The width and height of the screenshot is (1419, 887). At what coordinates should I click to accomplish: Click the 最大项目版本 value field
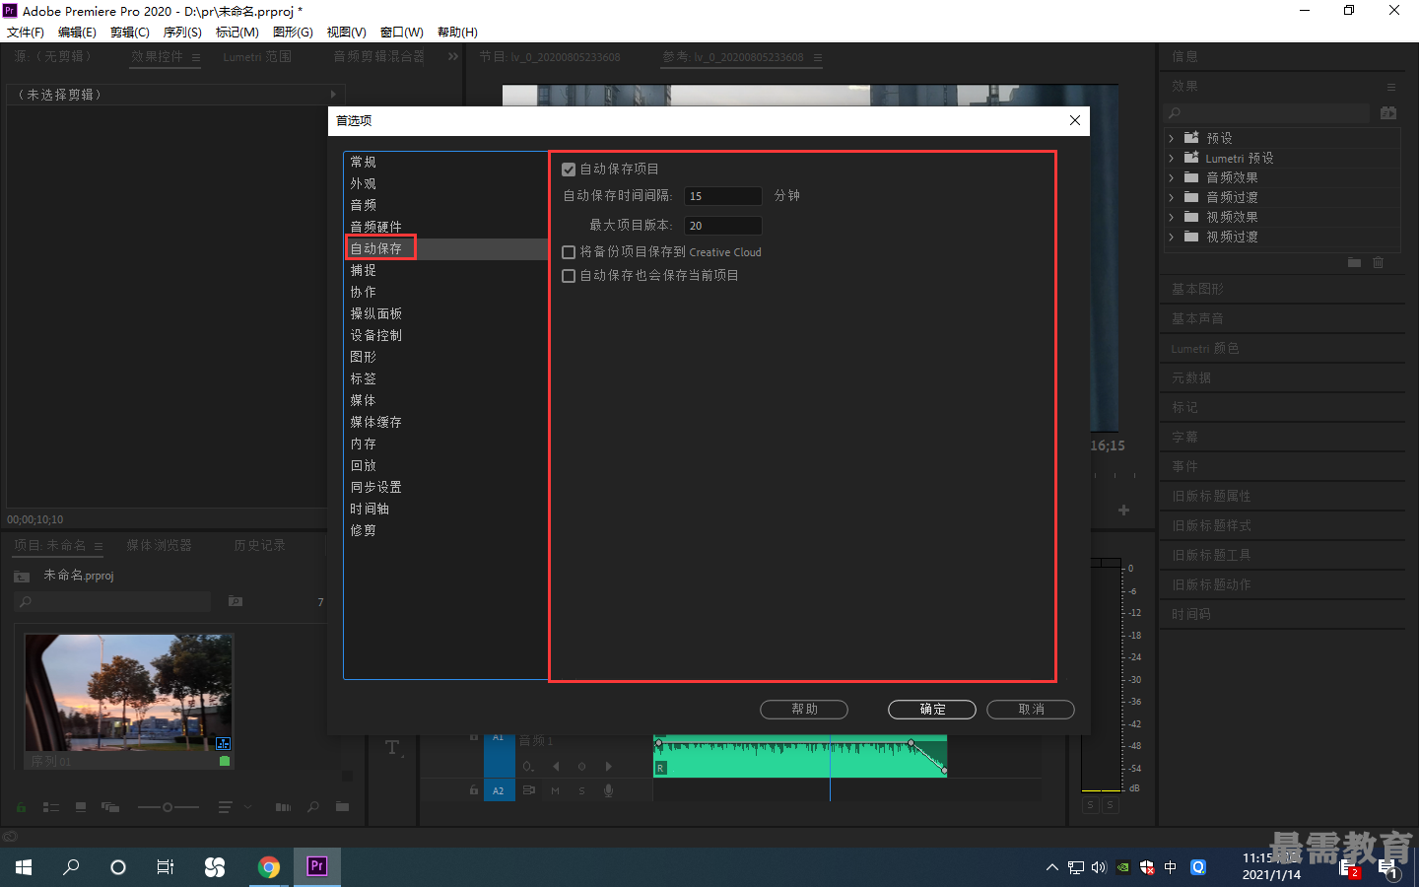coord(723,226)
